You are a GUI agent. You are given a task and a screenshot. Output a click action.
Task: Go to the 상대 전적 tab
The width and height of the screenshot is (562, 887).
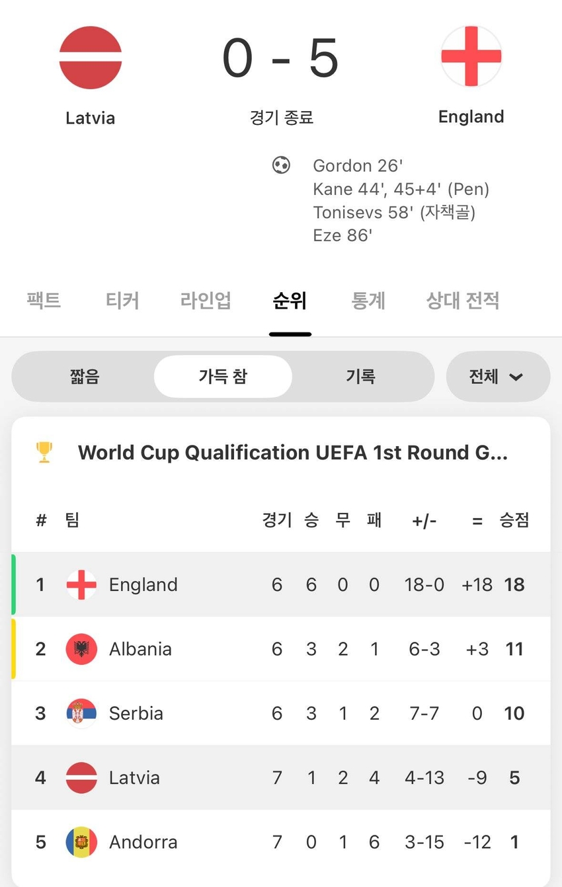click(463, 301)
